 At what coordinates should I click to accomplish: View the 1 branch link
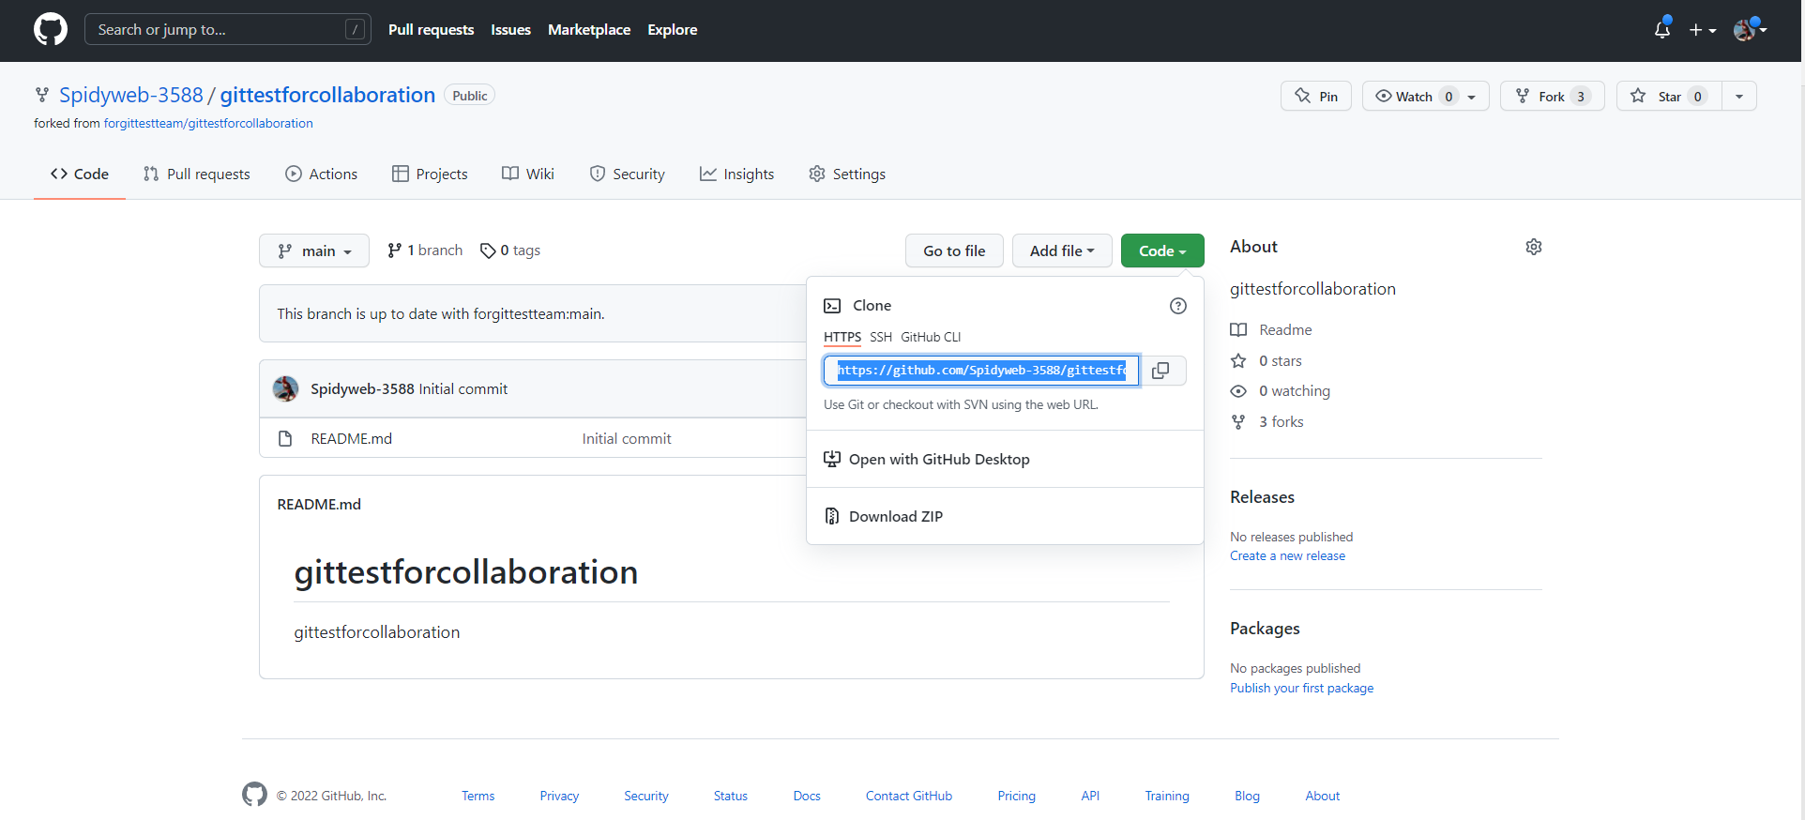(425, 251)
